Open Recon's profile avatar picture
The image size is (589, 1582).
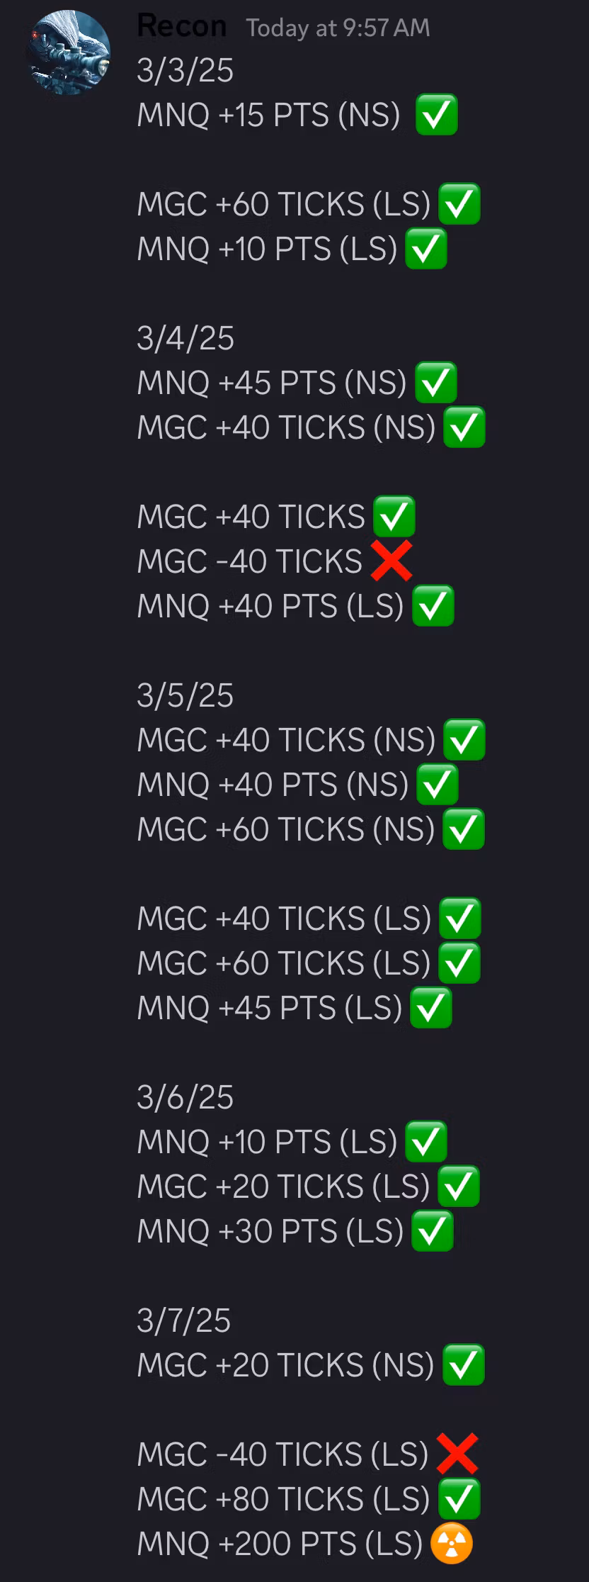pos(69,52)
